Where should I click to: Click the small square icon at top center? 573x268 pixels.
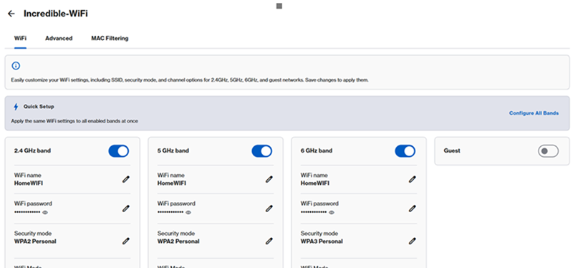click(x=279, y=6)
